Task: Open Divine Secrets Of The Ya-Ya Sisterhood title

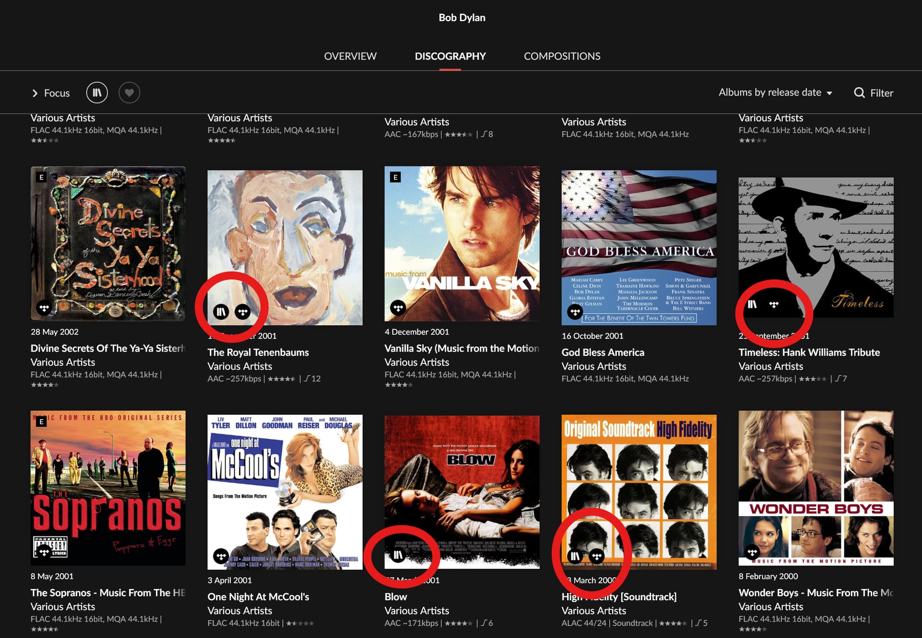Action: tap(108, 349)
